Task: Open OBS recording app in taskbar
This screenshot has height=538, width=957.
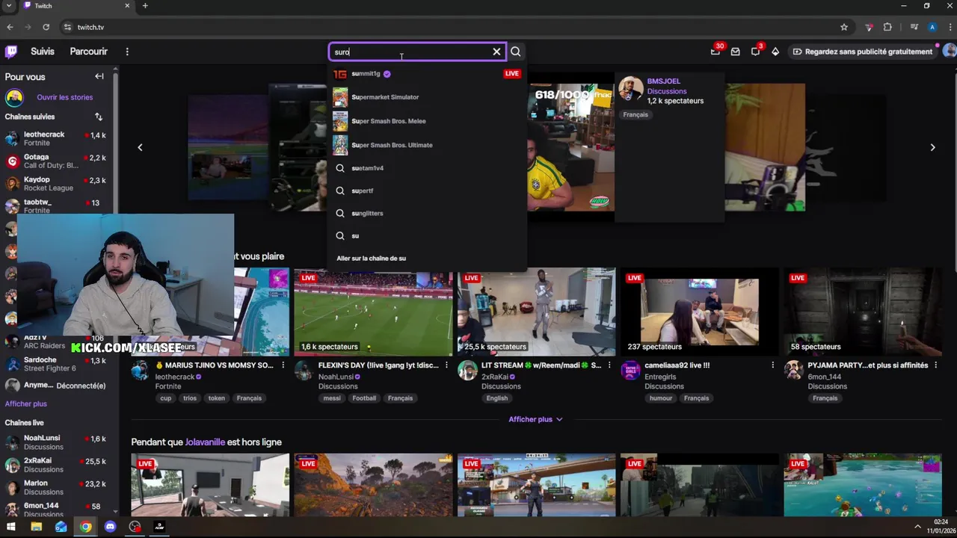Action: pos(135,527)
